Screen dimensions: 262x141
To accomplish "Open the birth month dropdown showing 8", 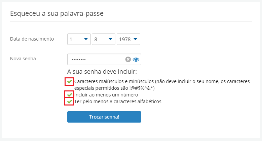I will coord(104,39).
